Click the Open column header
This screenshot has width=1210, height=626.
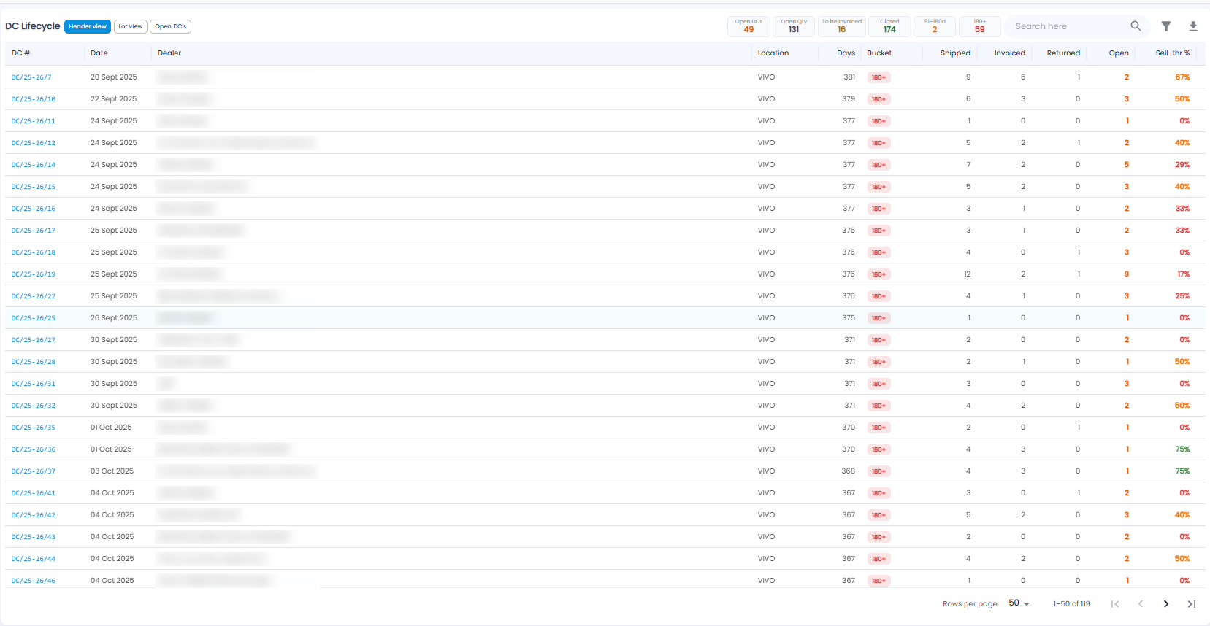point(1119,53)
